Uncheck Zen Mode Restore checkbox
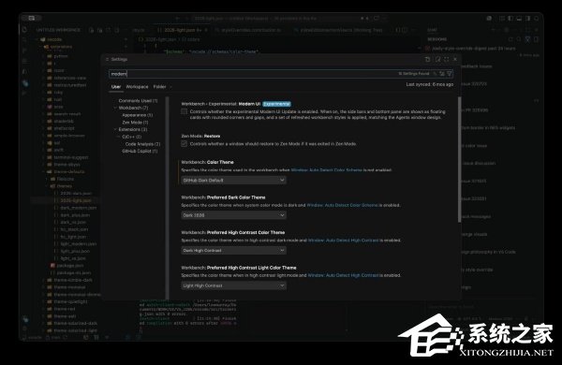The height and width of the screenshot is (365, 562). tap(185, 143)
